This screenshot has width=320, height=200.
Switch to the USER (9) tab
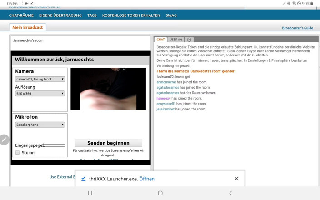tap(176, 40)
